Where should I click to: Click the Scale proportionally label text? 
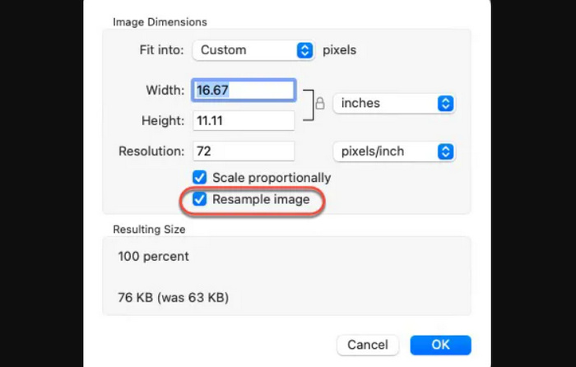272,178
